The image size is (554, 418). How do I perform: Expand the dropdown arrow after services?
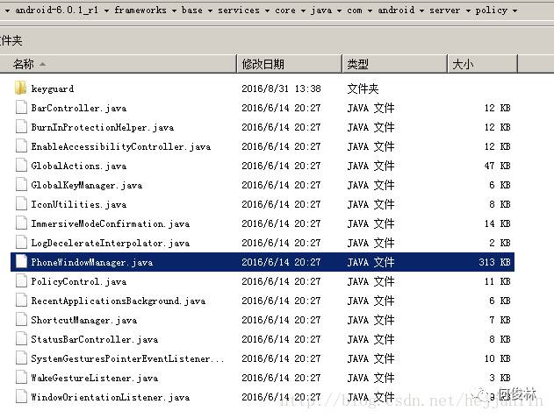coord(267,11)
